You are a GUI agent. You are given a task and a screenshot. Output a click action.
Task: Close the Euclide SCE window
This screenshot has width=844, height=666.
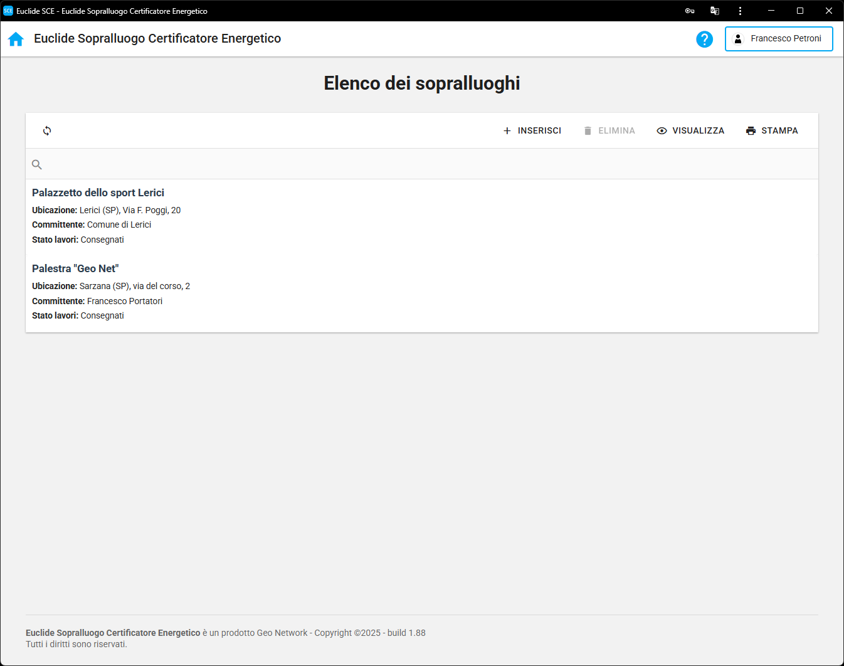(x=828, y=11)
